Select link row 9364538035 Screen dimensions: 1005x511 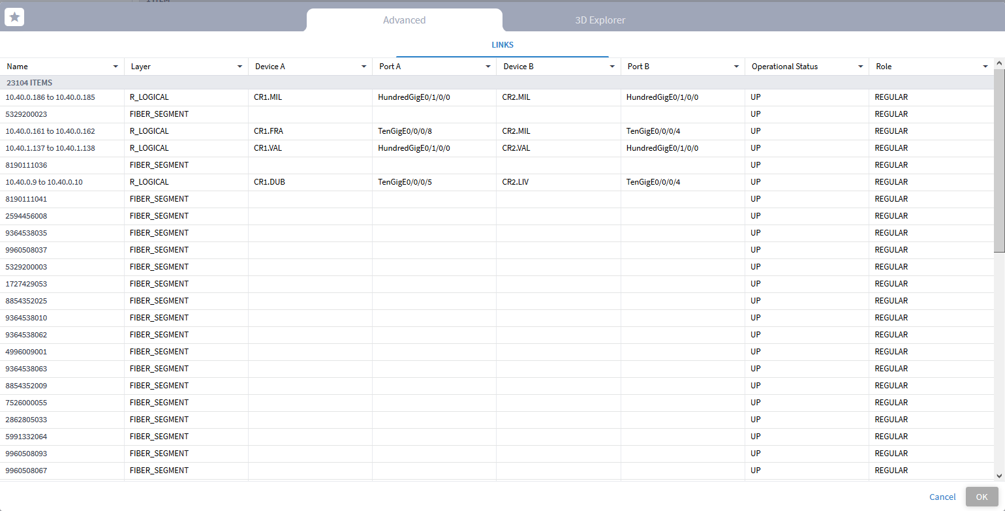pyautogui.click(x=497, y=233)
